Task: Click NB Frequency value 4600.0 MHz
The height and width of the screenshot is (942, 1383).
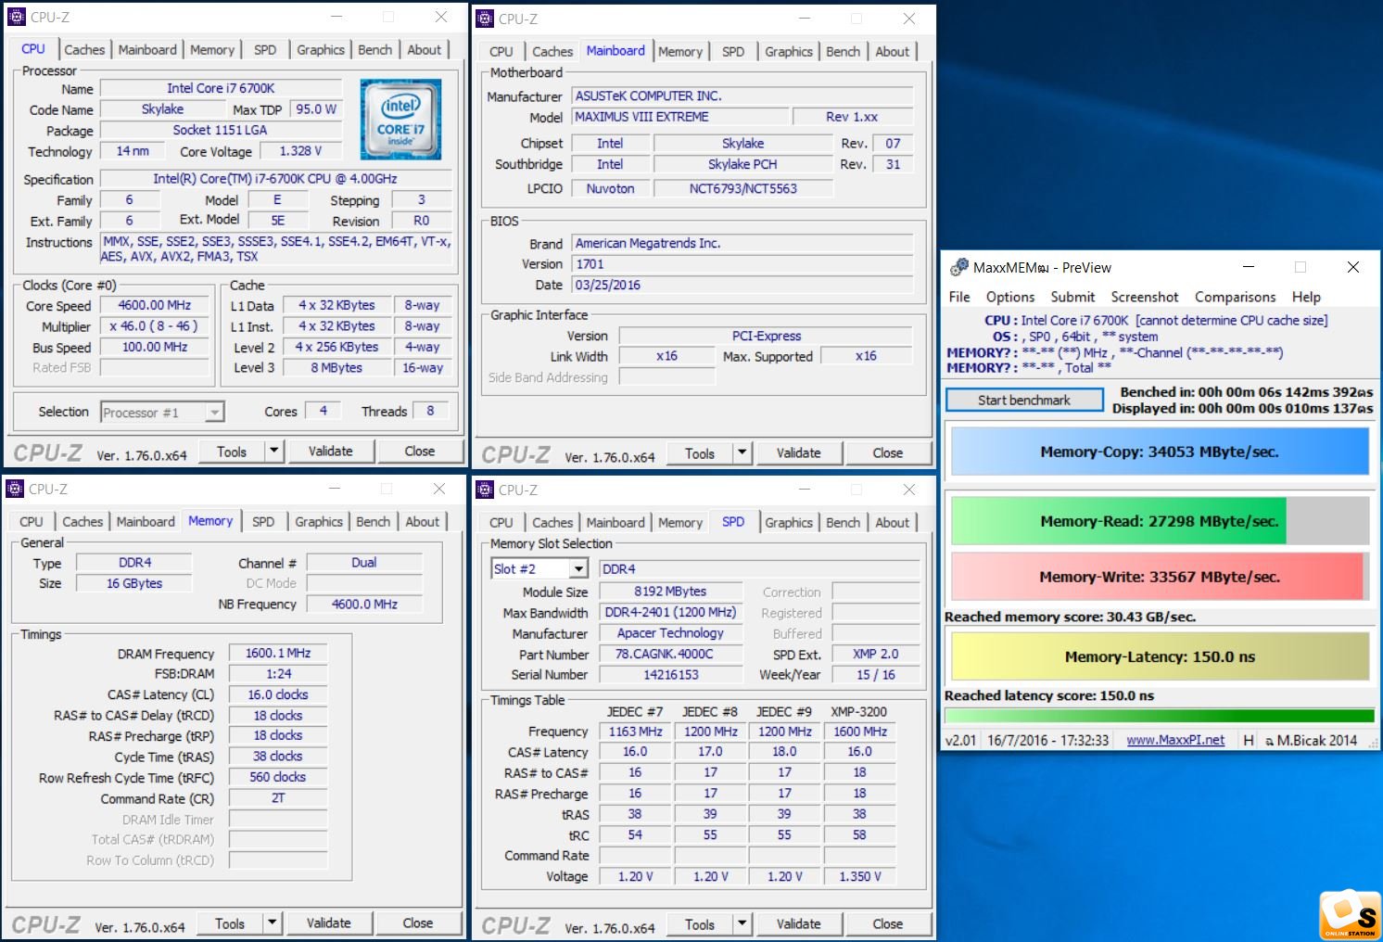Action: (x=364, y=604)
